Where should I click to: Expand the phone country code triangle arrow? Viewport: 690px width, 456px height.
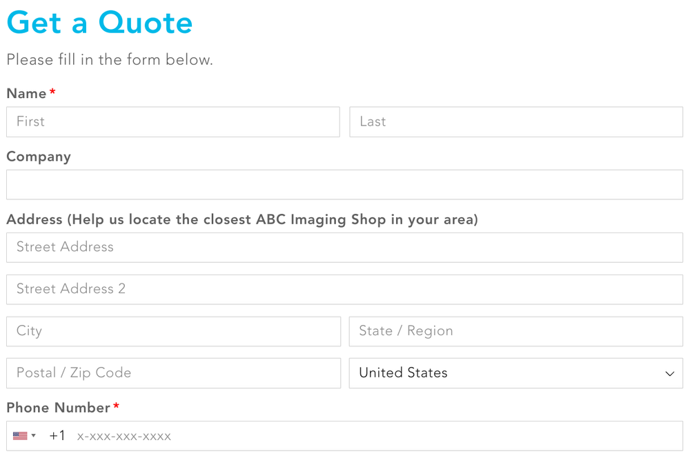point(34,436)
